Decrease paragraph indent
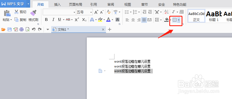 144,12
